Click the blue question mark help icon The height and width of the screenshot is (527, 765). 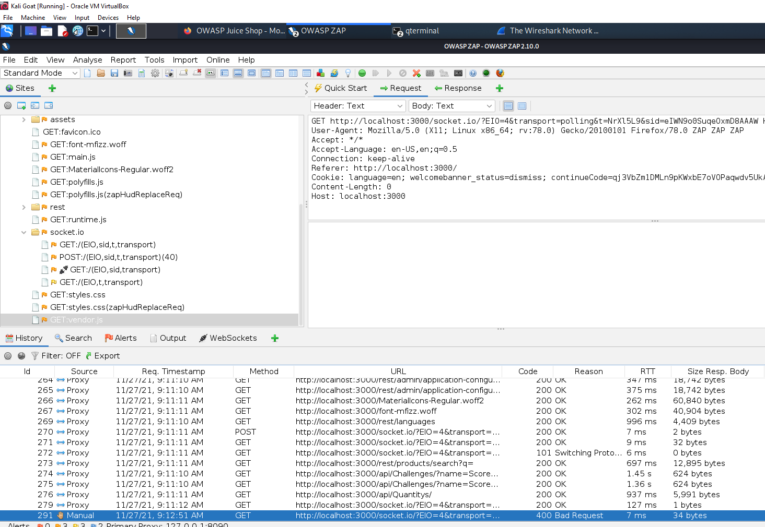coord(473,73)
